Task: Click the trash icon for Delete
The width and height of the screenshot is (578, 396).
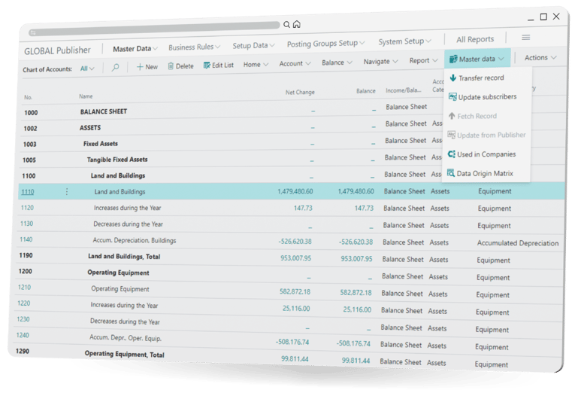Action: pyautogui.click(x=171, y=66)
